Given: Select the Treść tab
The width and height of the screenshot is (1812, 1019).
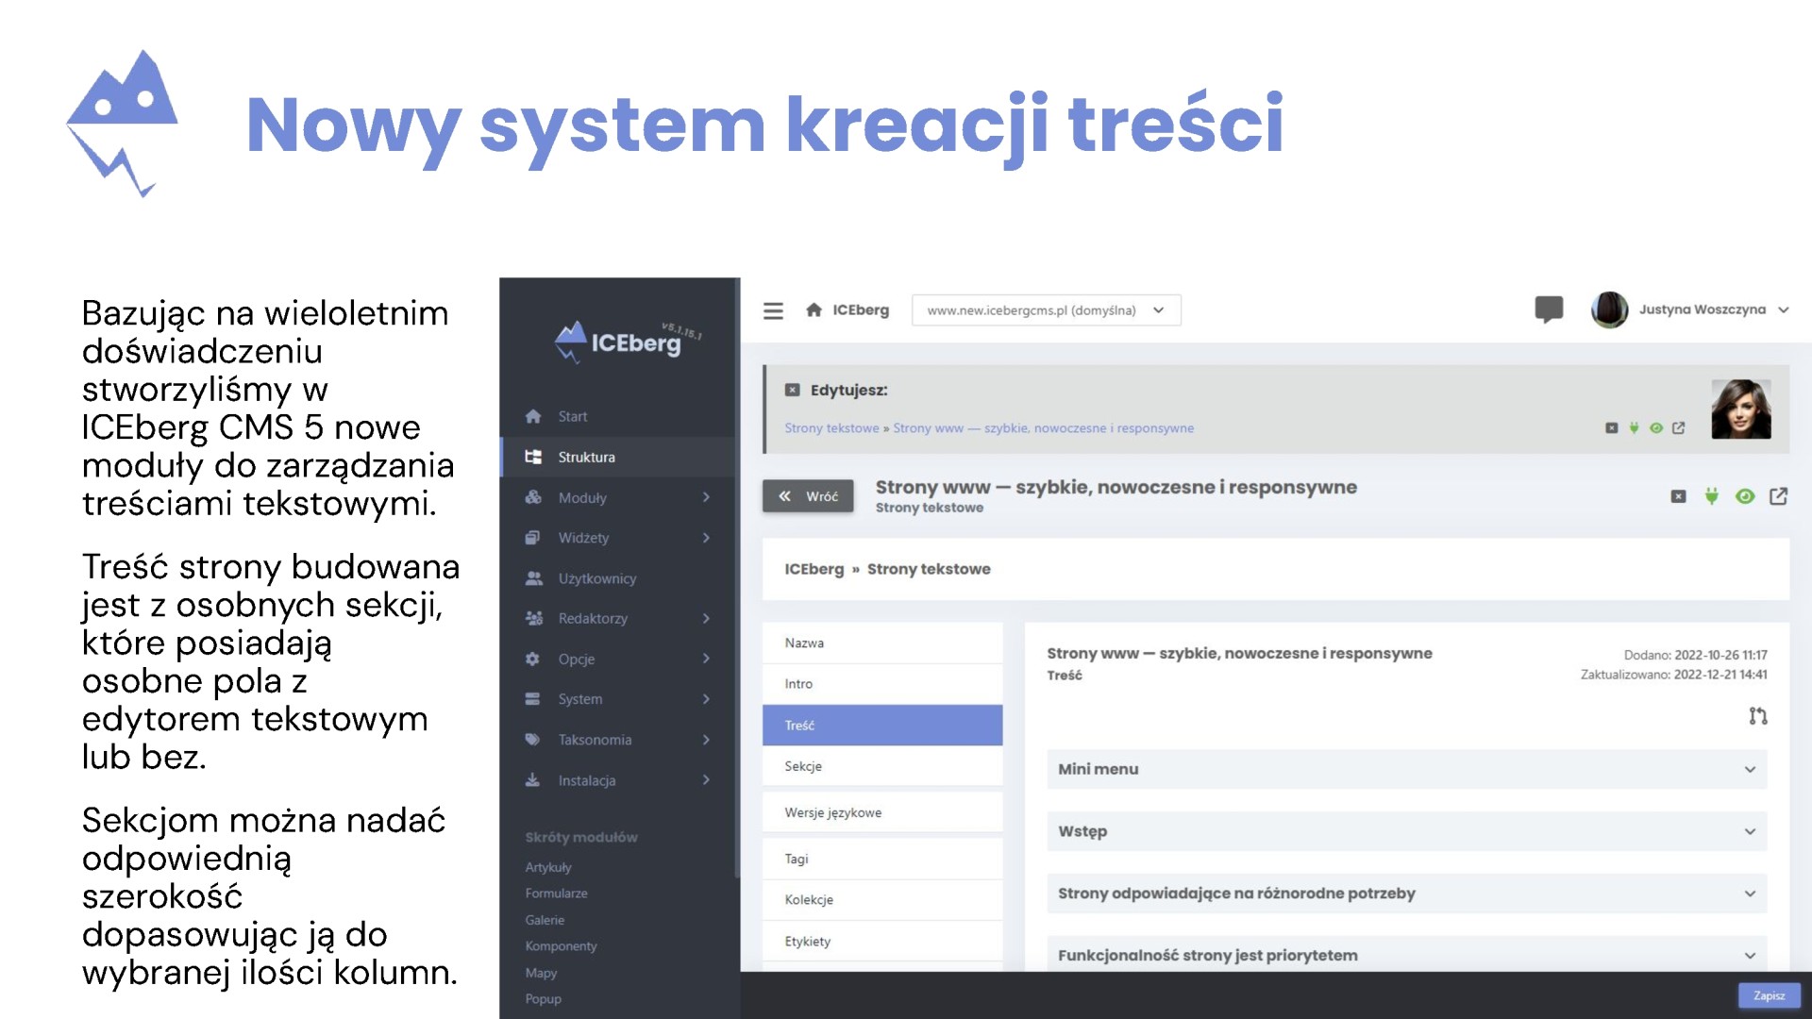Looking at the screenshot, I should click(882, 726).
